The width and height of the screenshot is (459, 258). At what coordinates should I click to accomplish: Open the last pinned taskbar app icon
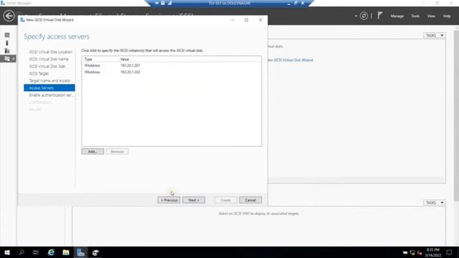[95, 252]
